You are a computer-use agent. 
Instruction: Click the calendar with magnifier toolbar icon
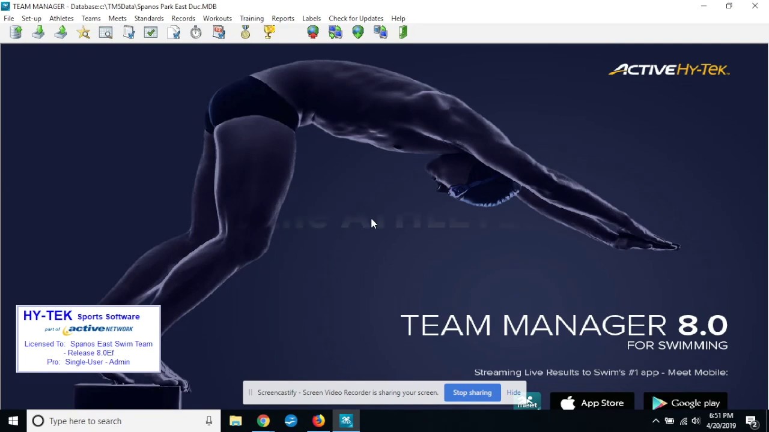106,32
